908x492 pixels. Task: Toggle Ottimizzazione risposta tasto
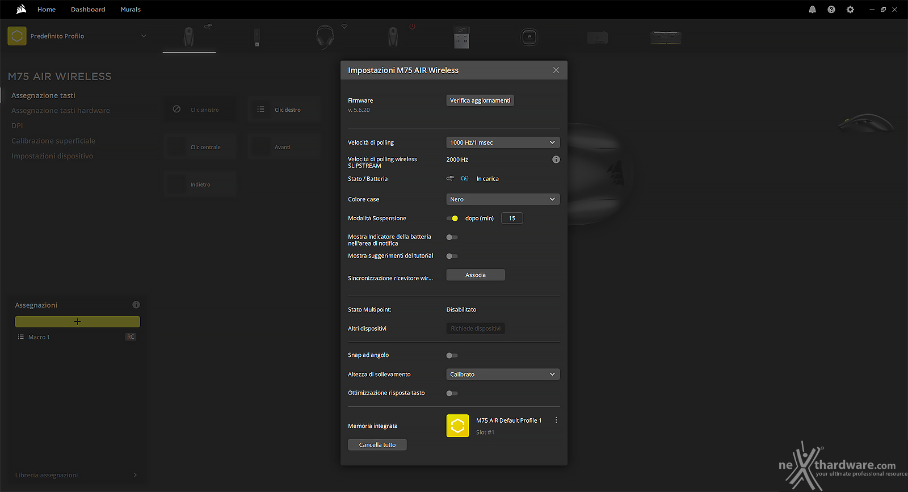pos(452,393)
